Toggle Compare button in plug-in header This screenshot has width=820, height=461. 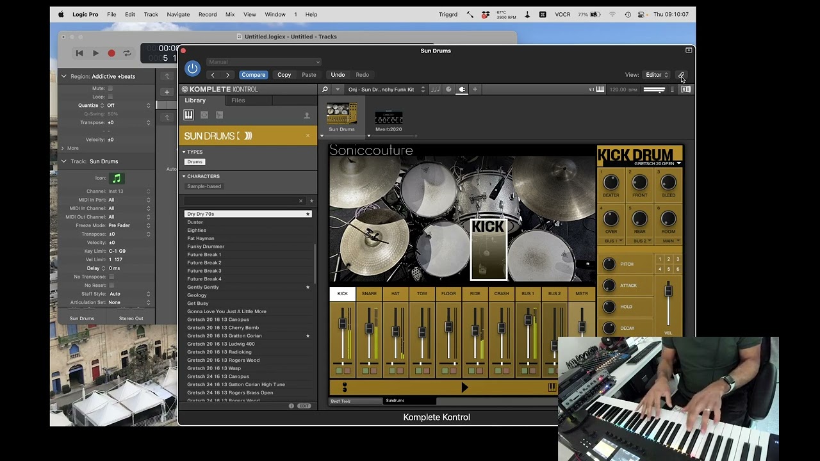253,75
